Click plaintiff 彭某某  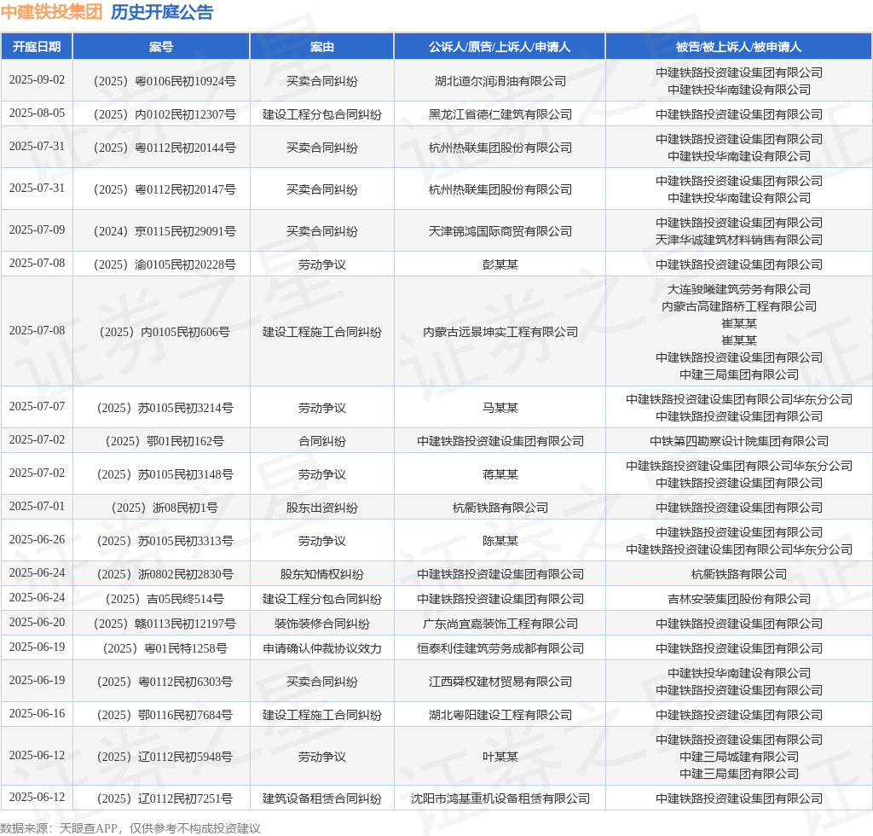pyautogui.click(x=500, y=264)
